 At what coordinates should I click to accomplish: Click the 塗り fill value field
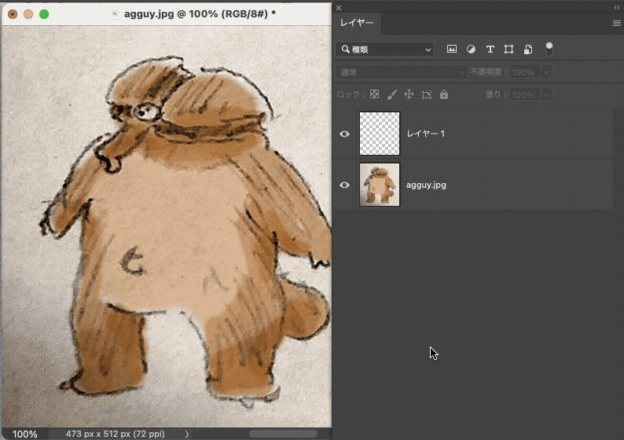(524, 95)
